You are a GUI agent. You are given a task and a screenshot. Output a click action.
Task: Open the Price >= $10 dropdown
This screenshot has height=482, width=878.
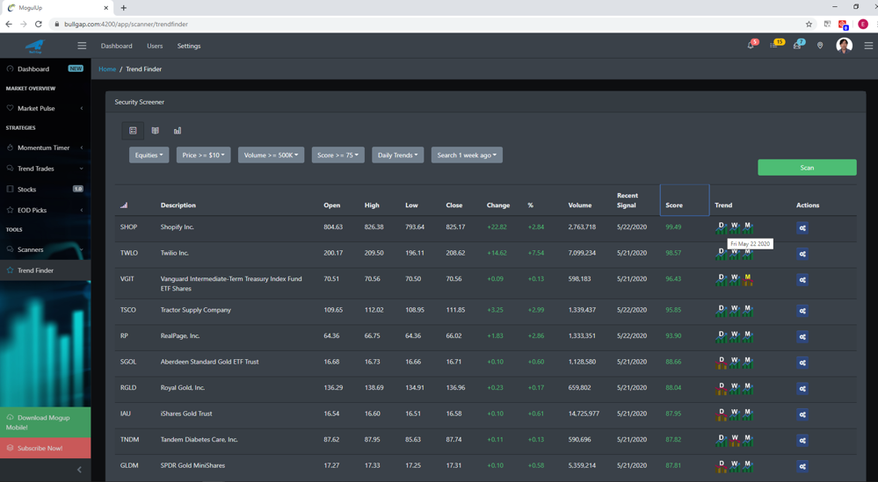(203, 155)
